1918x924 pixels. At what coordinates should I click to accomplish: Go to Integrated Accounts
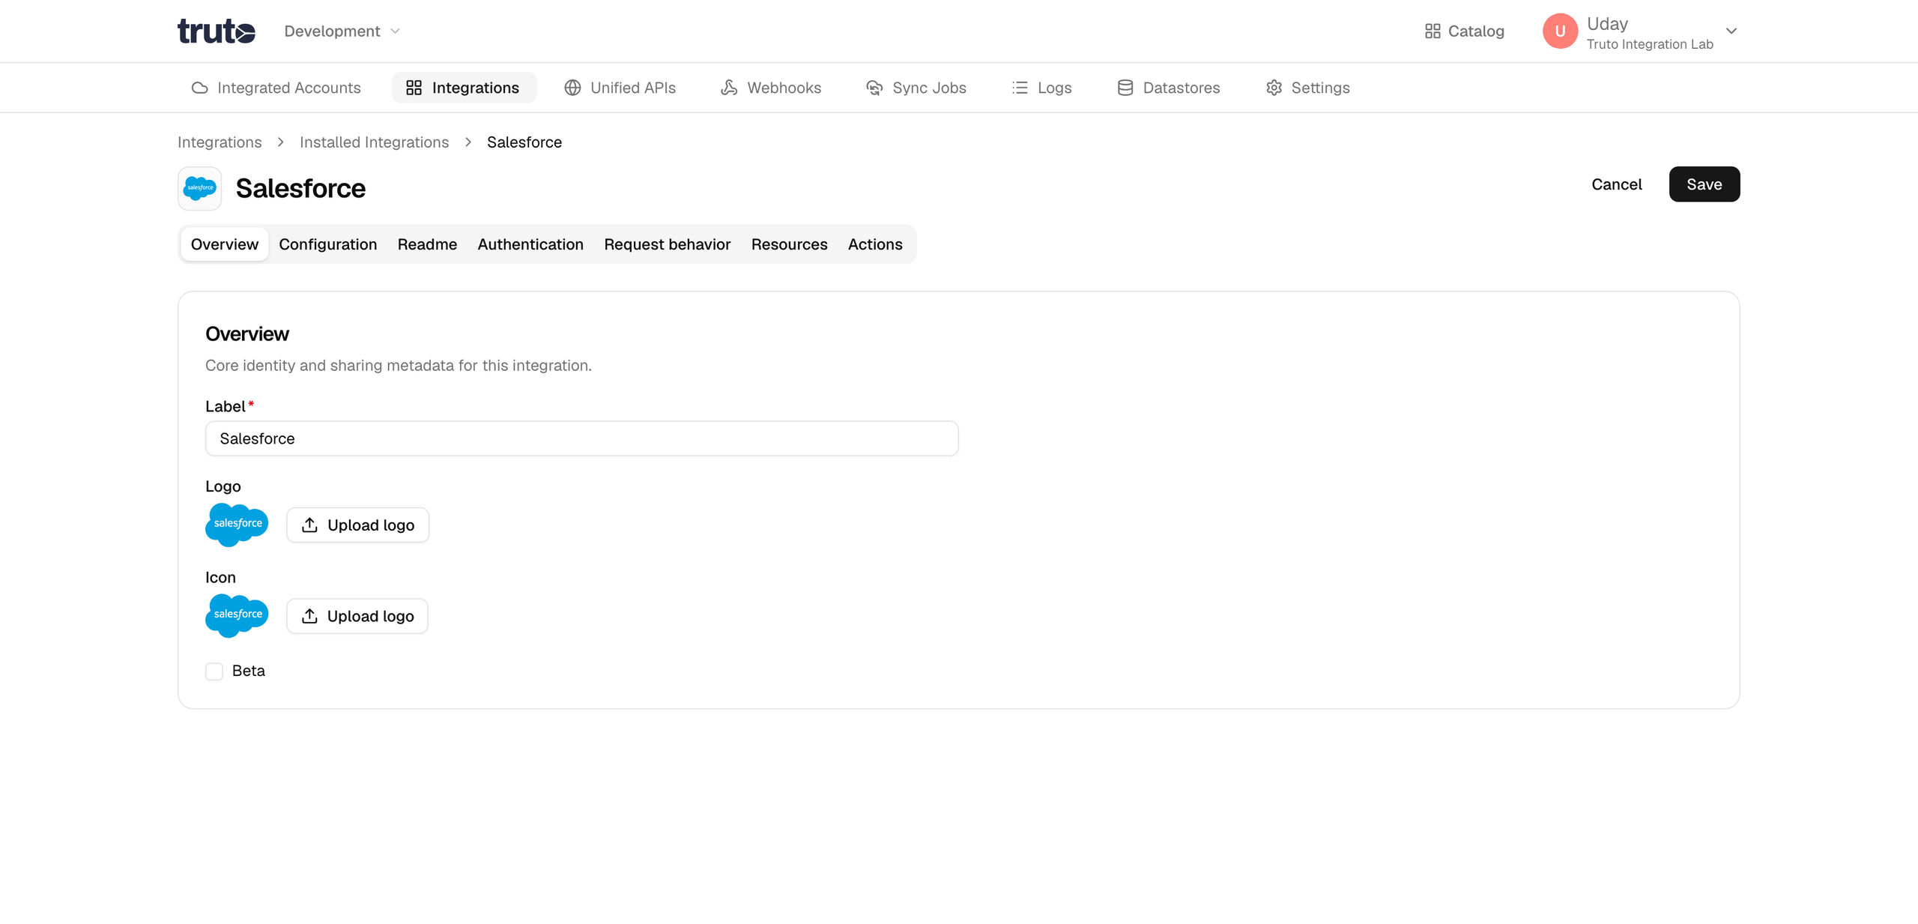pyautogui.click(x=276, y=88)
